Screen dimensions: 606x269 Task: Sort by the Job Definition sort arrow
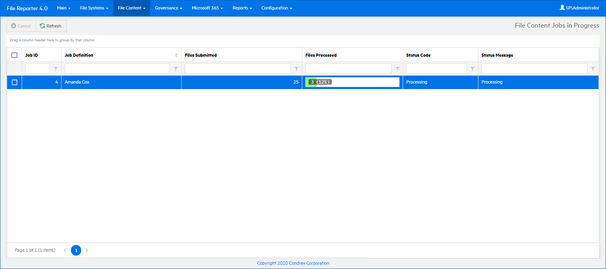point(176,56)
